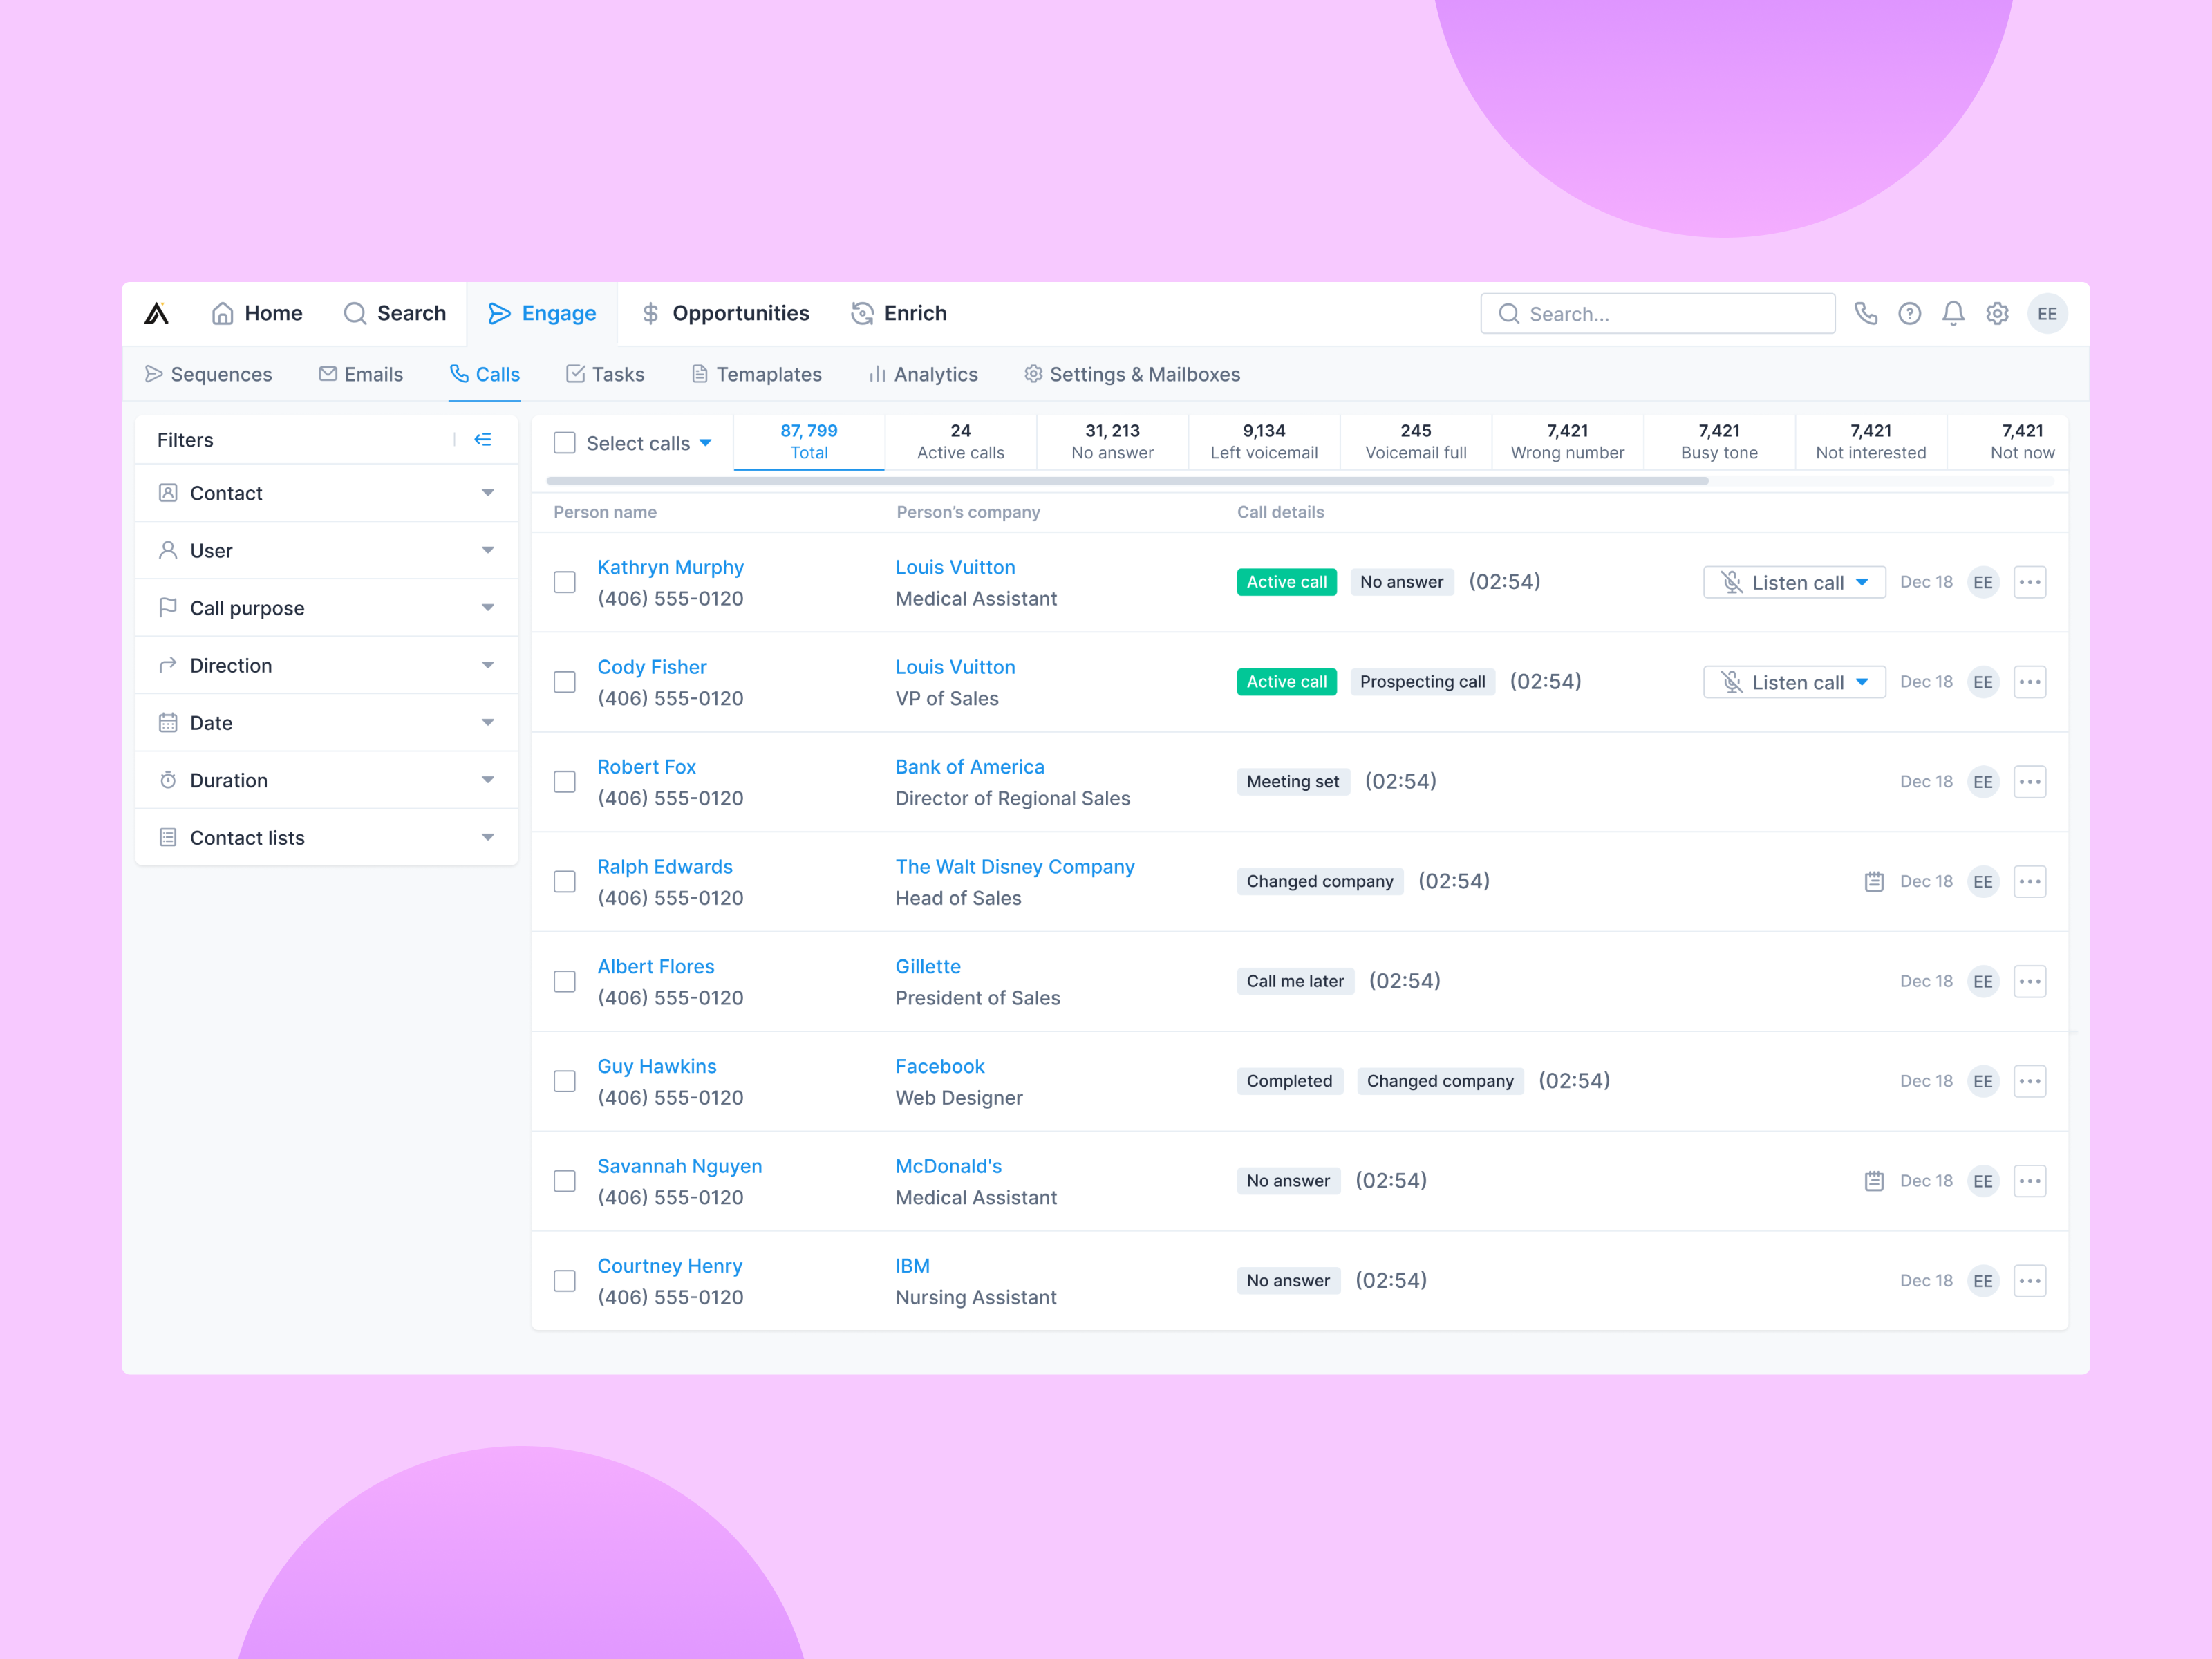Image resolution: width=2212 pixels, height=1659 pixels.
Task: Click the phone dialer icon in header
Action: (1865, 314)
